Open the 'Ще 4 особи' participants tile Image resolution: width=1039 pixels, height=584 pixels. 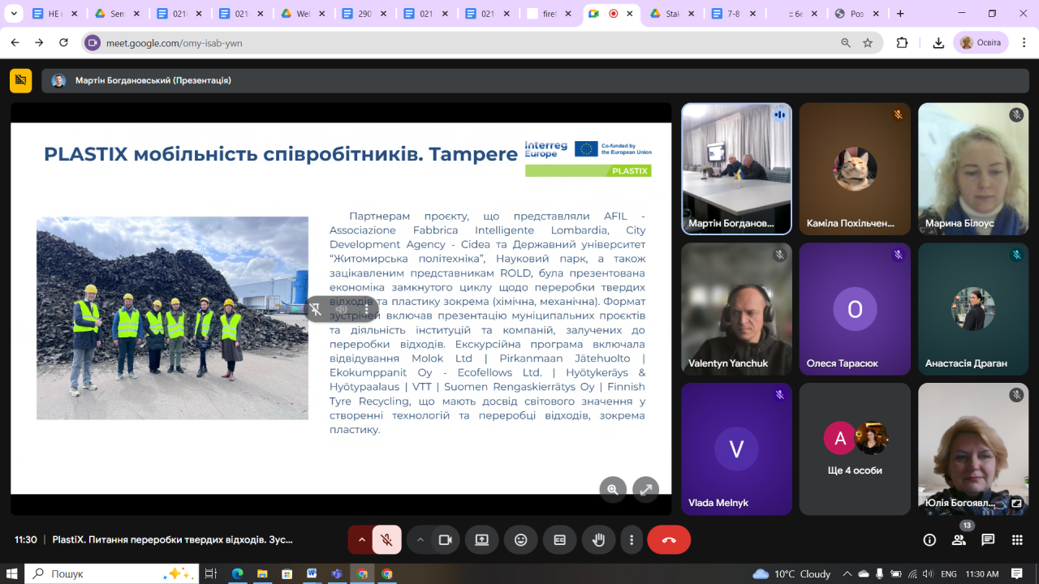[855, 449]
